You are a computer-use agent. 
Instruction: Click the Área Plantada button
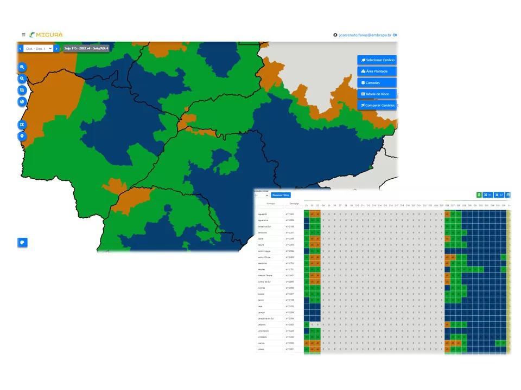377,71
